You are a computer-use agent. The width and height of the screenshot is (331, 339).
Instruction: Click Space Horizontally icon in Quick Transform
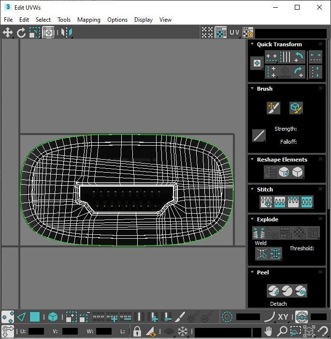coord(316,57)
